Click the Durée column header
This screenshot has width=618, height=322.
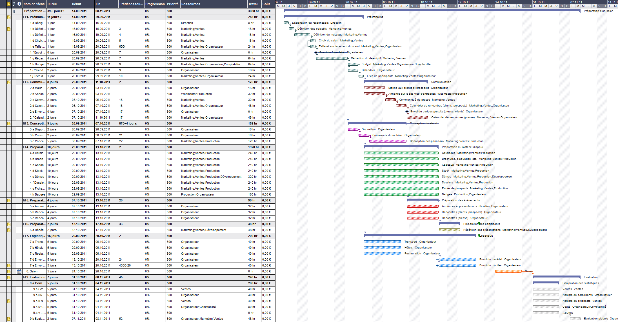tap(59, 4)
